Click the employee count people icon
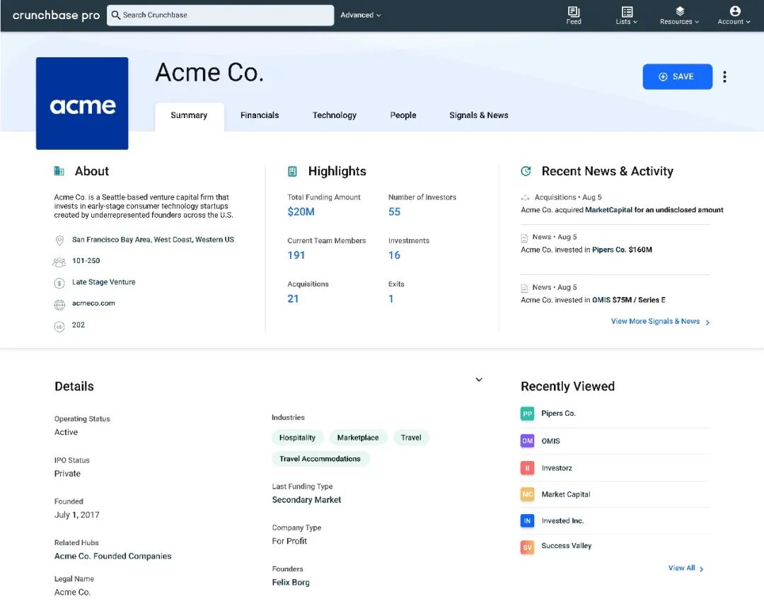The image size is (764, 606). [x=59, y=262]
